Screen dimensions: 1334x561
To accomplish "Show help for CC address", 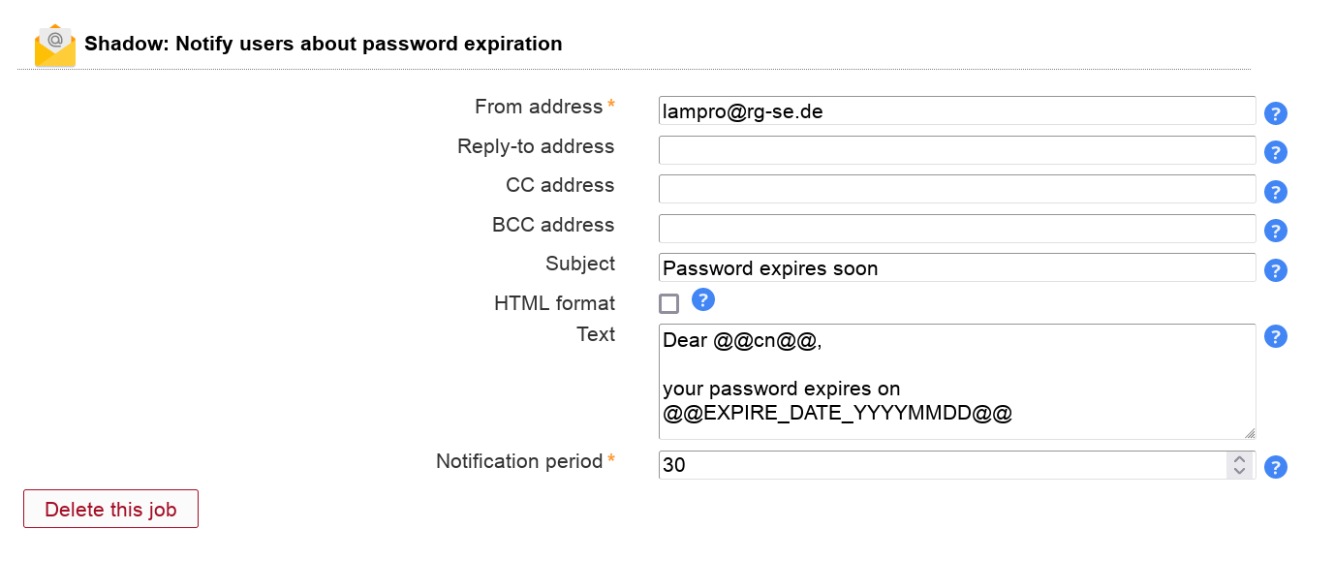I will (1276, 192).
